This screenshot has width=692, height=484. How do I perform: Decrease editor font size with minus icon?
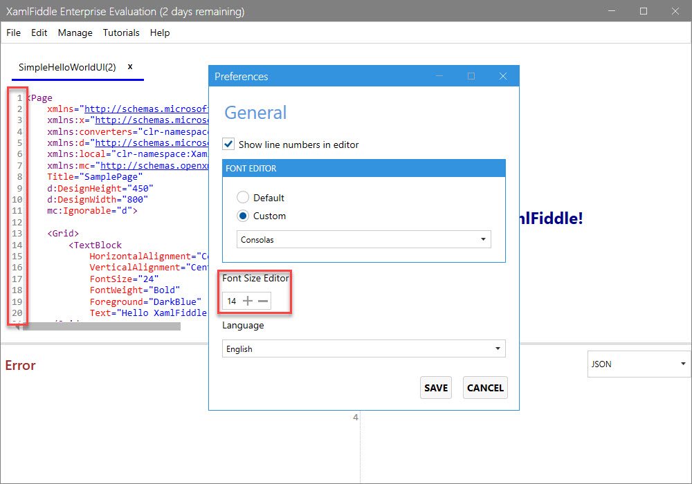point(263,301)
